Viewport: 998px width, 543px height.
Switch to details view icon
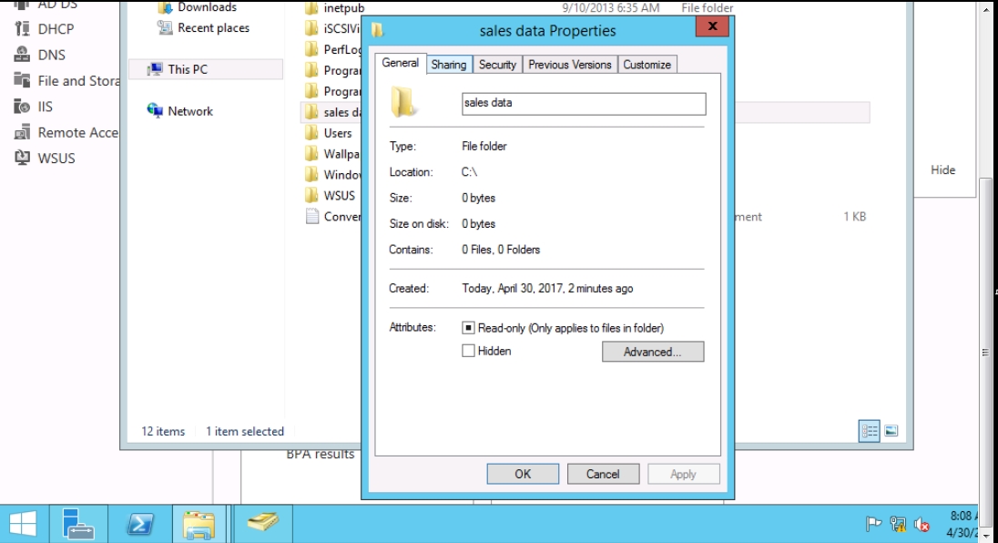click(x=870, y=432)
